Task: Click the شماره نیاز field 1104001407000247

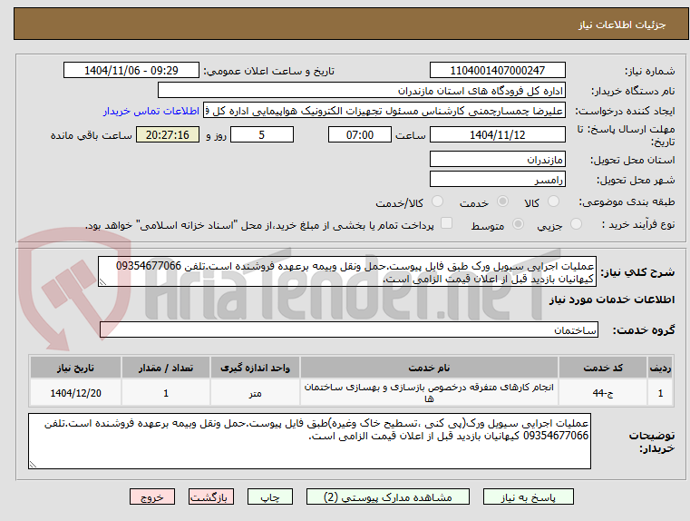Action: click(497, 71)
